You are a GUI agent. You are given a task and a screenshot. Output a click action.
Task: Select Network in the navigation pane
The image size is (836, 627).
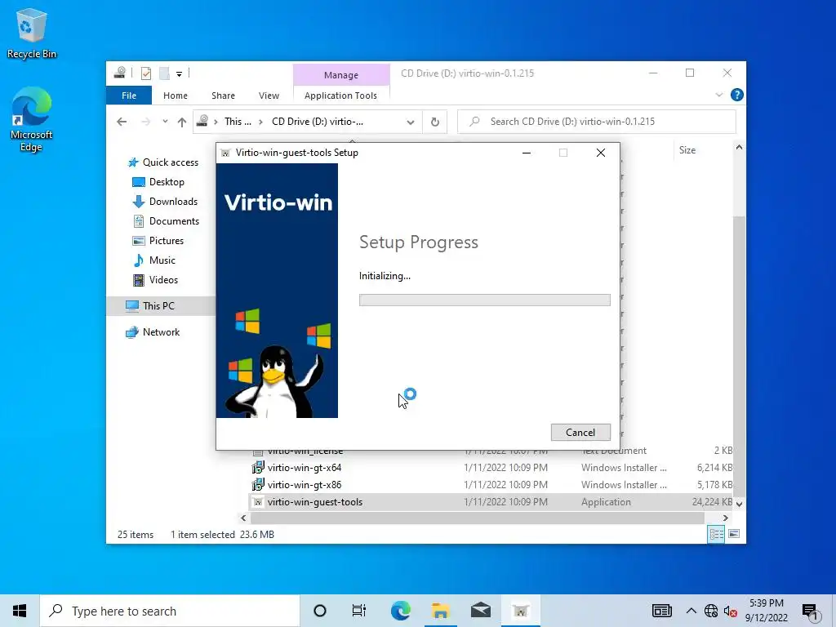pos(153,332)
